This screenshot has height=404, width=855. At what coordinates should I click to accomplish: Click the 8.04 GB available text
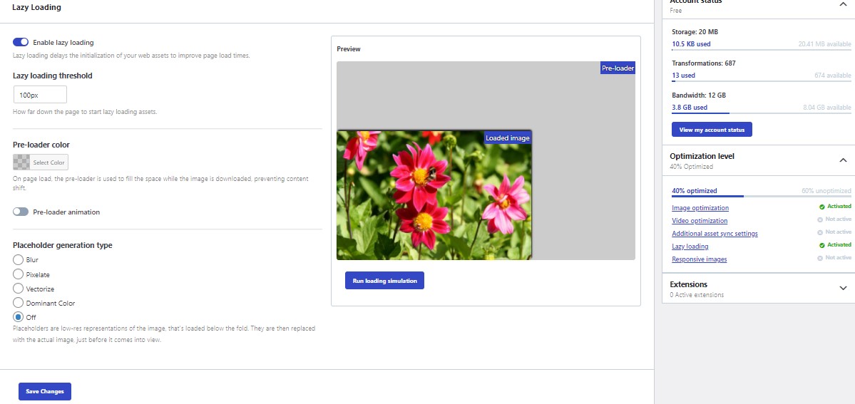point(826,108)
